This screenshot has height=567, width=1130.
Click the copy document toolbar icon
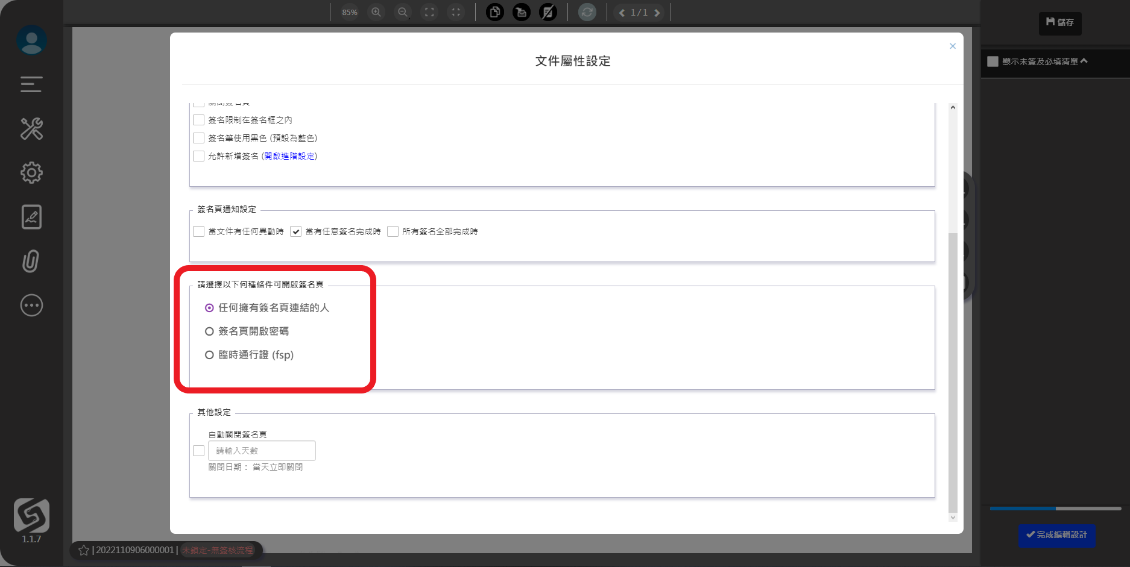pos(495,13)
